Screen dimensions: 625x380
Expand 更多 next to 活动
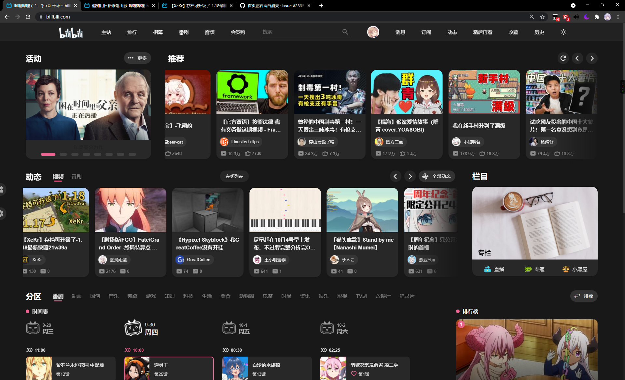(x=137, y=58)
